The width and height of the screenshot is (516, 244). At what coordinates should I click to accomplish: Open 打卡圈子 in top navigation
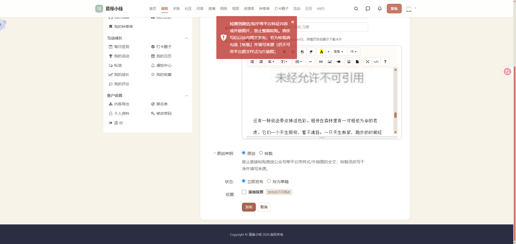(281, 9)
